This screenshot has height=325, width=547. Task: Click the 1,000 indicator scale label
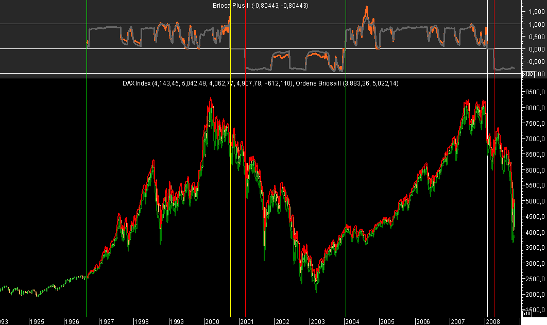coord(537,24)
